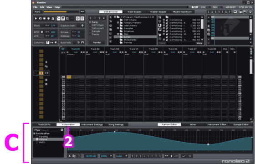This screenshot has height=164, width=255.
Task: Click the loop pattern playback icon
Action: [40, 19]
